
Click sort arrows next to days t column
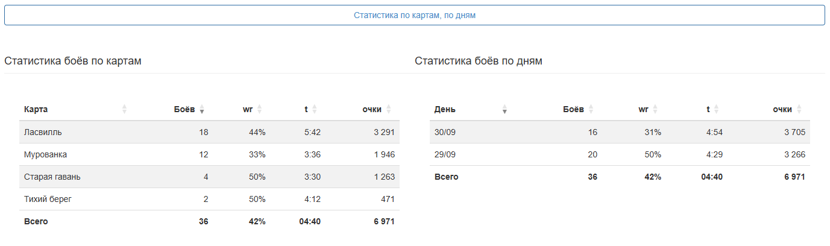[x=717, y=109]
